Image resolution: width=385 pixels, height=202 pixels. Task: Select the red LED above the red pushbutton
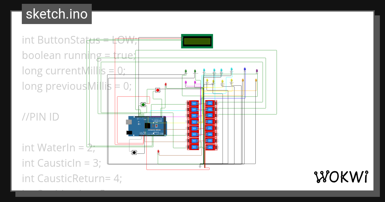click(166, 85)
